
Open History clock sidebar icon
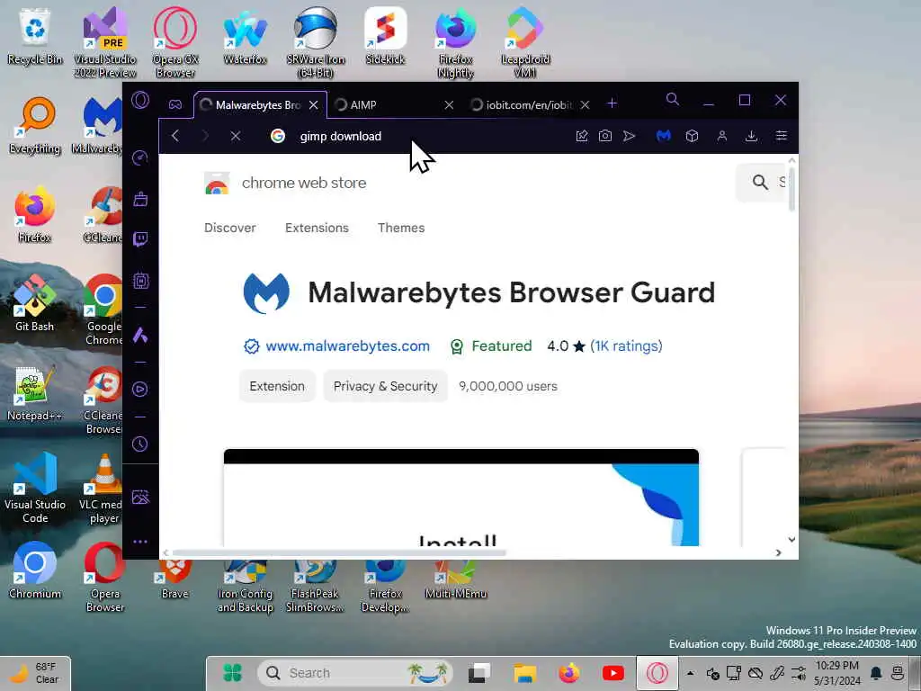pyautogui.click(x=139, y=444)
